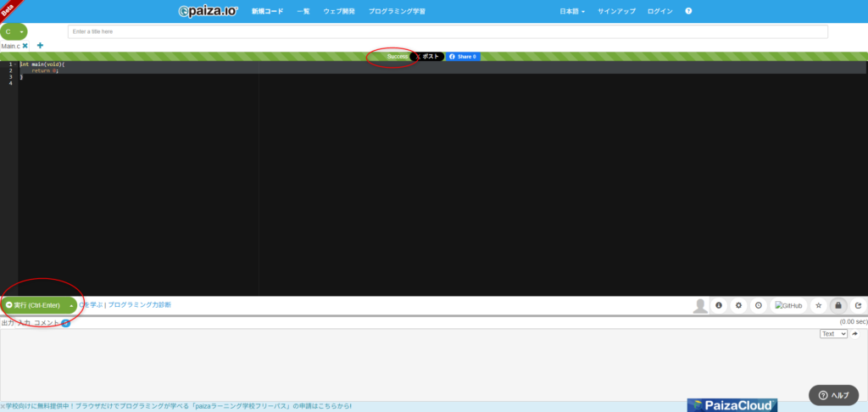
Task: Click the share arrow icon in toolbar
Action: pos(858,305)
